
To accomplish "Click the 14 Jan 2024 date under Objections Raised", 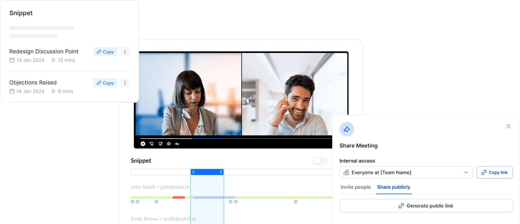I will [31, 92].
